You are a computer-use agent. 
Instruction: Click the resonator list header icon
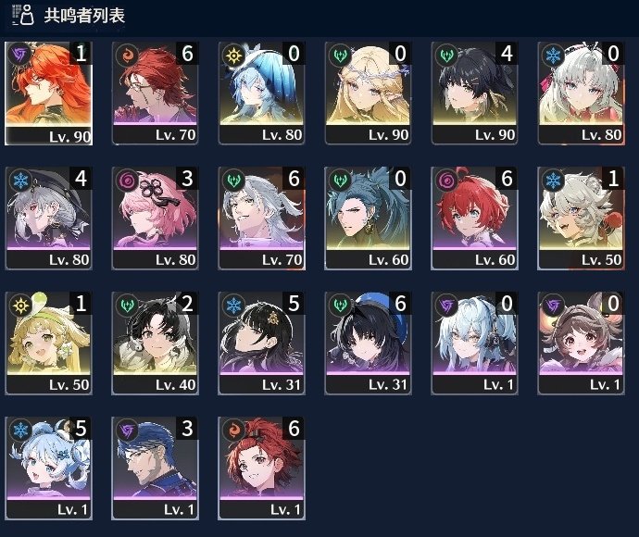23,15
